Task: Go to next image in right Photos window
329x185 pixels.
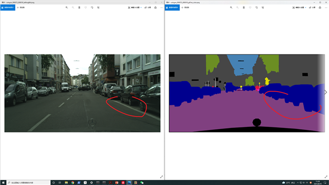Action: 325,92
